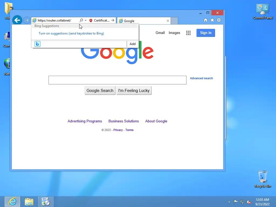This screenshot has width=276, height=207.
Task: Select the Control Panel desktop icon
Action: (x=263, y=12)
